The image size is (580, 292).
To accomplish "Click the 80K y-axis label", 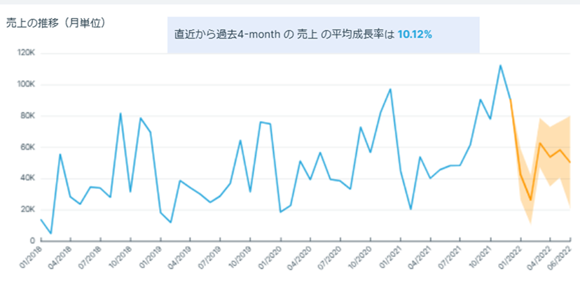I will tap(28, 116).
